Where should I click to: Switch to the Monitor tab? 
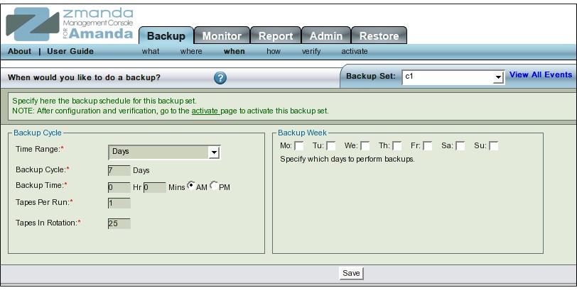pyautogui.click(x=222, y=36)
